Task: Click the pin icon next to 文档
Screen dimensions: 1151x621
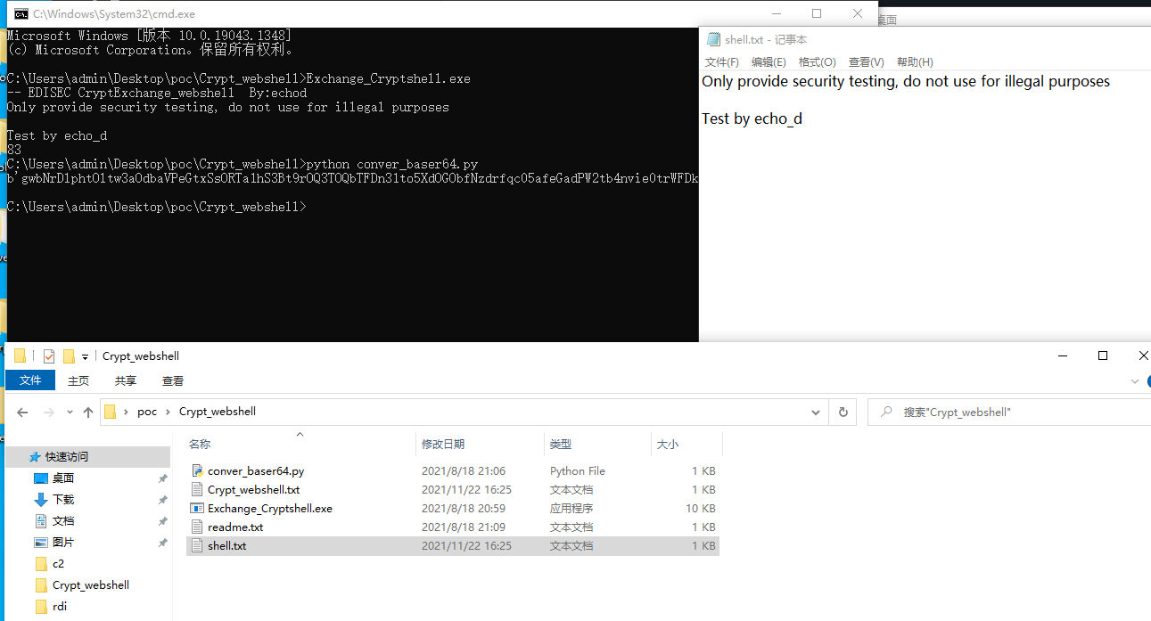Action: click(163, 521)
